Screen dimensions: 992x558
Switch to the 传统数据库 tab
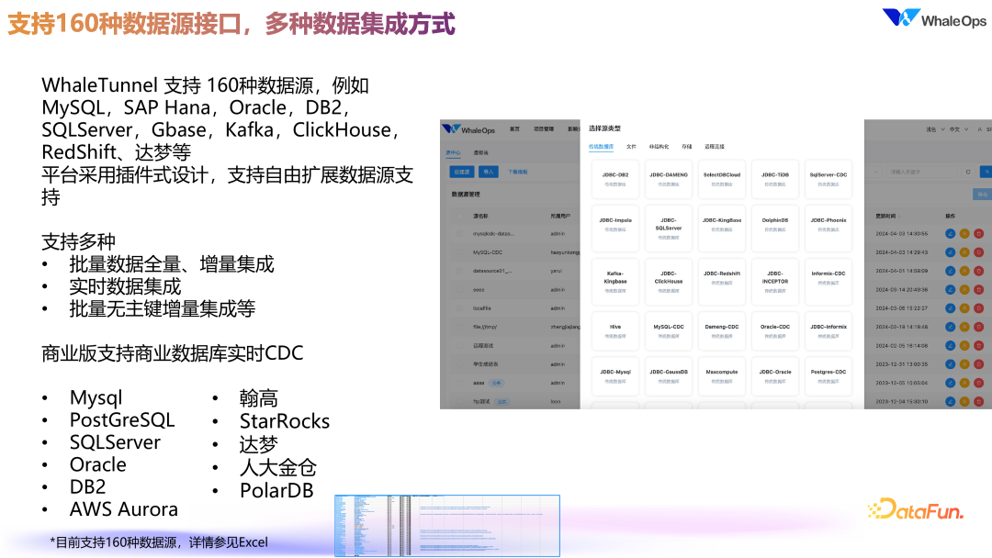tap(601, 147)
